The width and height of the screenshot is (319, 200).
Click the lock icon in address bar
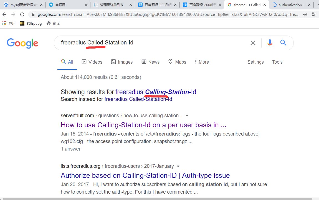(x=33, y=14)
